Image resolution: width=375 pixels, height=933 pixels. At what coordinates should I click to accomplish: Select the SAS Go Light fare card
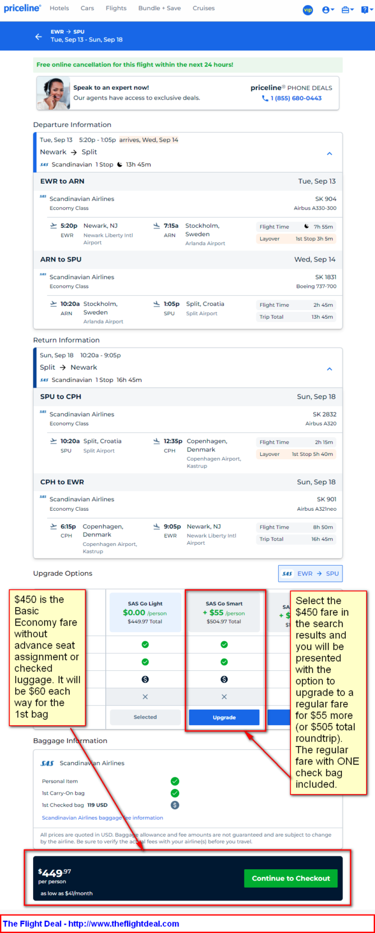(x=145, y=613)
